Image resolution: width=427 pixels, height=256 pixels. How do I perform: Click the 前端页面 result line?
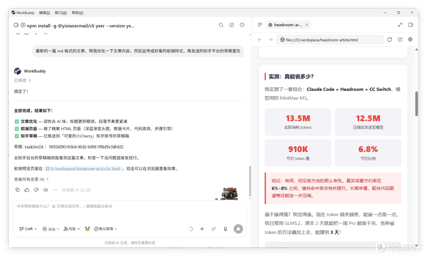pos(94,128)
